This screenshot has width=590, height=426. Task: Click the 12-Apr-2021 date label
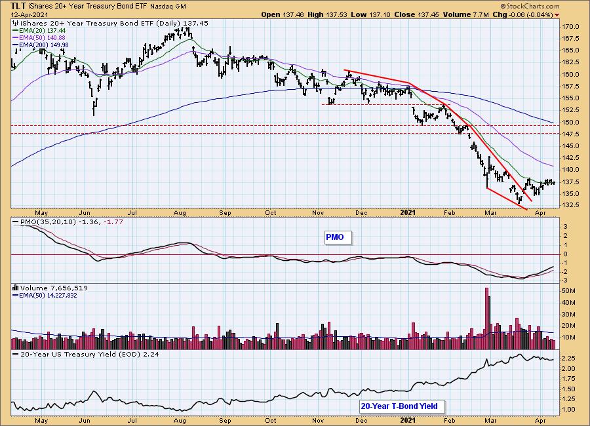point(29,15)
